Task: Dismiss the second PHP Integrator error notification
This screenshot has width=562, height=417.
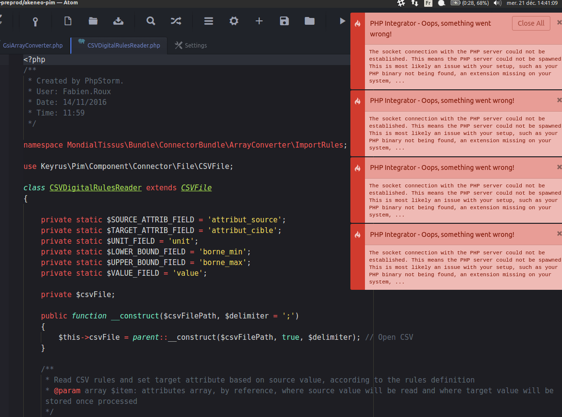Action: [559, 100]
